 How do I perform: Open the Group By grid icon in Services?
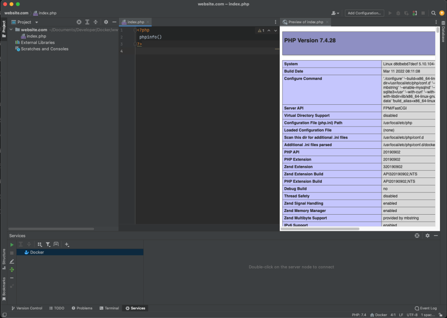(x=40, y=244)
